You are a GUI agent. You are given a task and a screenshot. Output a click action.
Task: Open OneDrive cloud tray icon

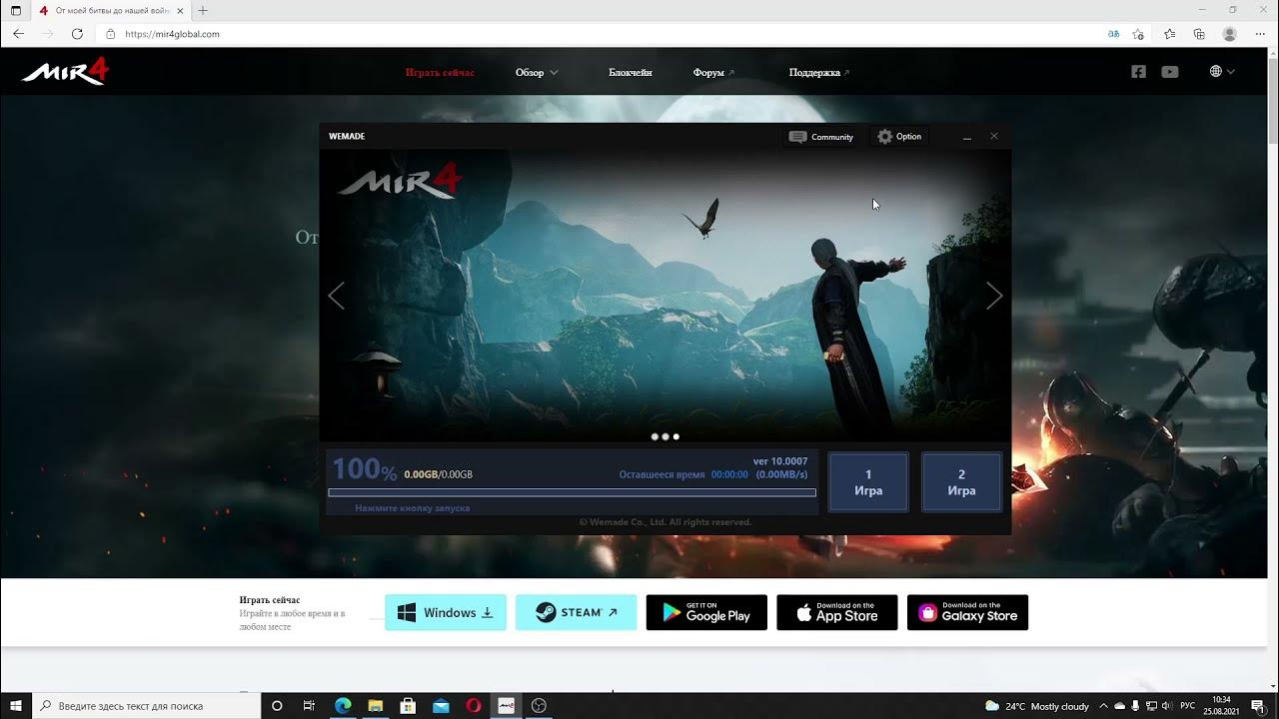tap(1122, 706)
